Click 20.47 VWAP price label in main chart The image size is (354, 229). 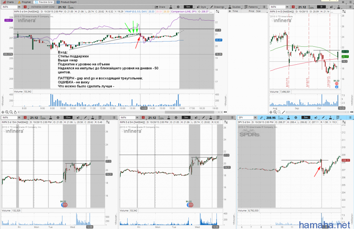click(218, 40)
